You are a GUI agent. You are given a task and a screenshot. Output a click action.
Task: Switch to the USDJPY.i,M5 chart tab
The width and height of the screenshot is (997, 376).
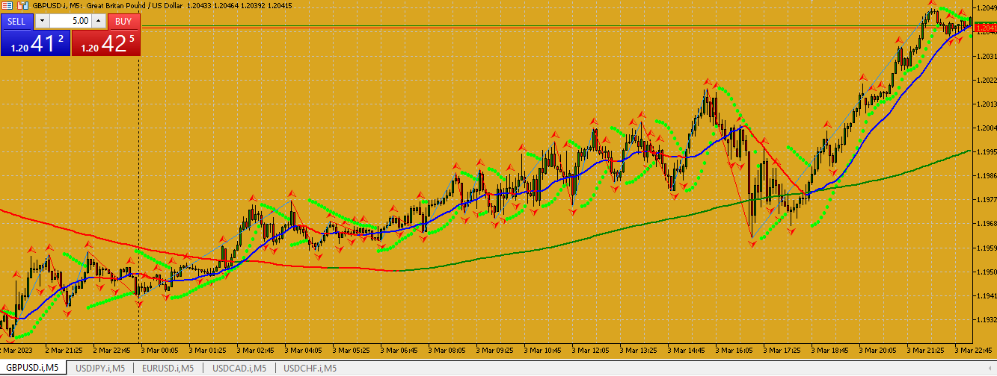tap(100, 368)
